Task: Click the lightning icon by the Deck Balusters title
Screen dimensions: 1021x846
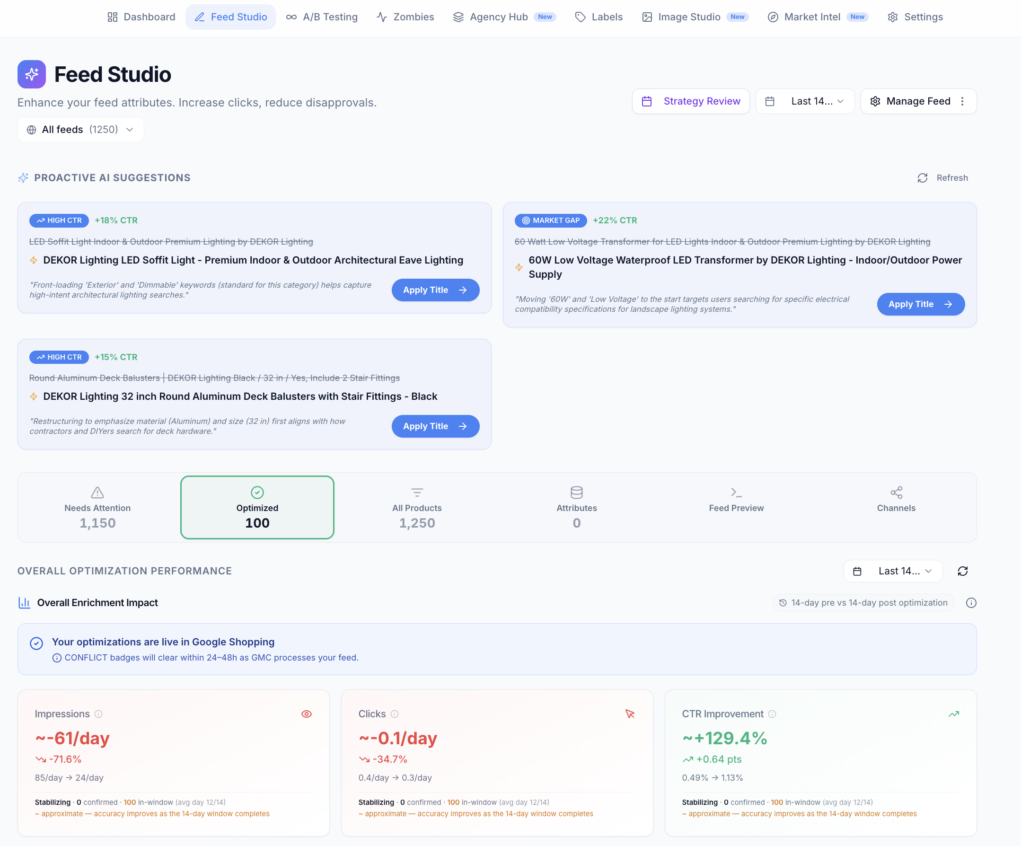Action: click(x=34, y=397)
